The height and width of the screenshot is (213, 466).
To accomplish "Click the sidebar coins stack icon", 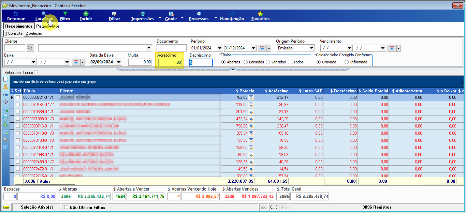I will [x=5, y=87].
